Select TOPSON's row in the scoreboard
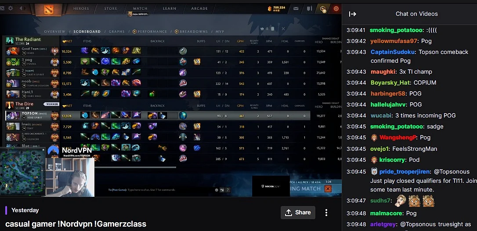 click(x=158, y=116)
